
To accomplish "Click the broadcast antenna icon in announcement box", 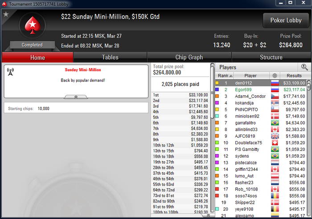I will click(x=10, y=72).
